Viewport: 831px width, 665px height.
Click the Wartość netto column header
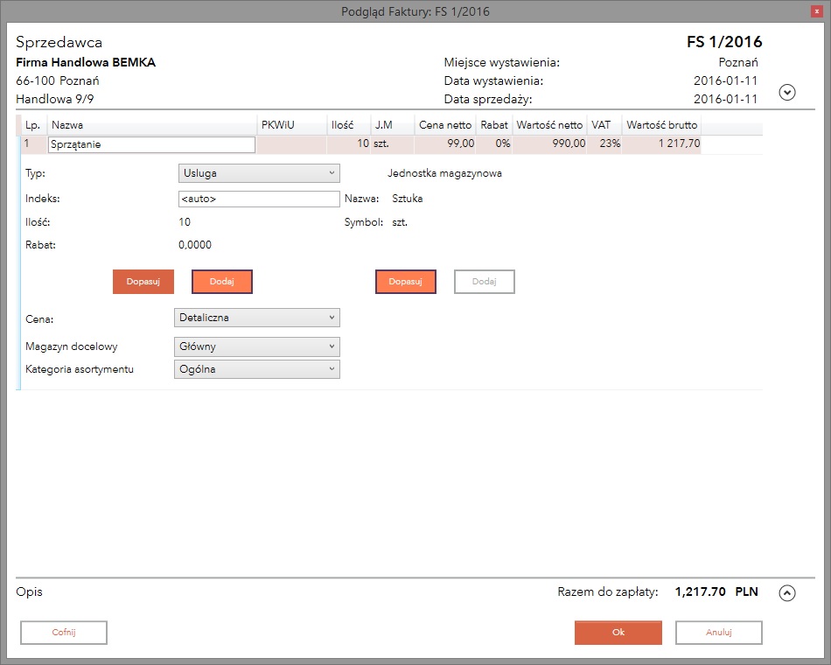pyautogui.click(x=549, y=125)
